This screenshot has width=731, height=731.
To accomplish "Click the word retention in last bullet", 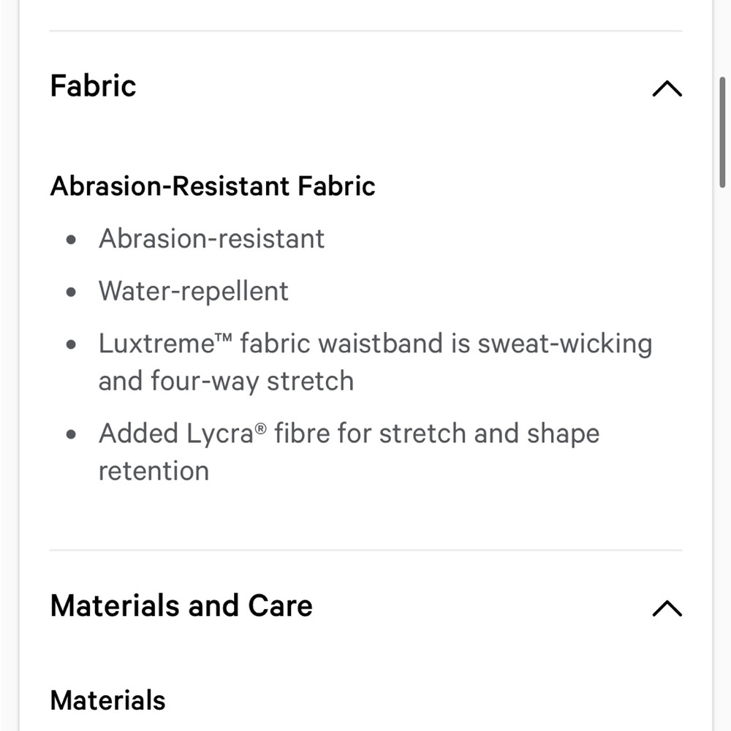I will [154, 471].
